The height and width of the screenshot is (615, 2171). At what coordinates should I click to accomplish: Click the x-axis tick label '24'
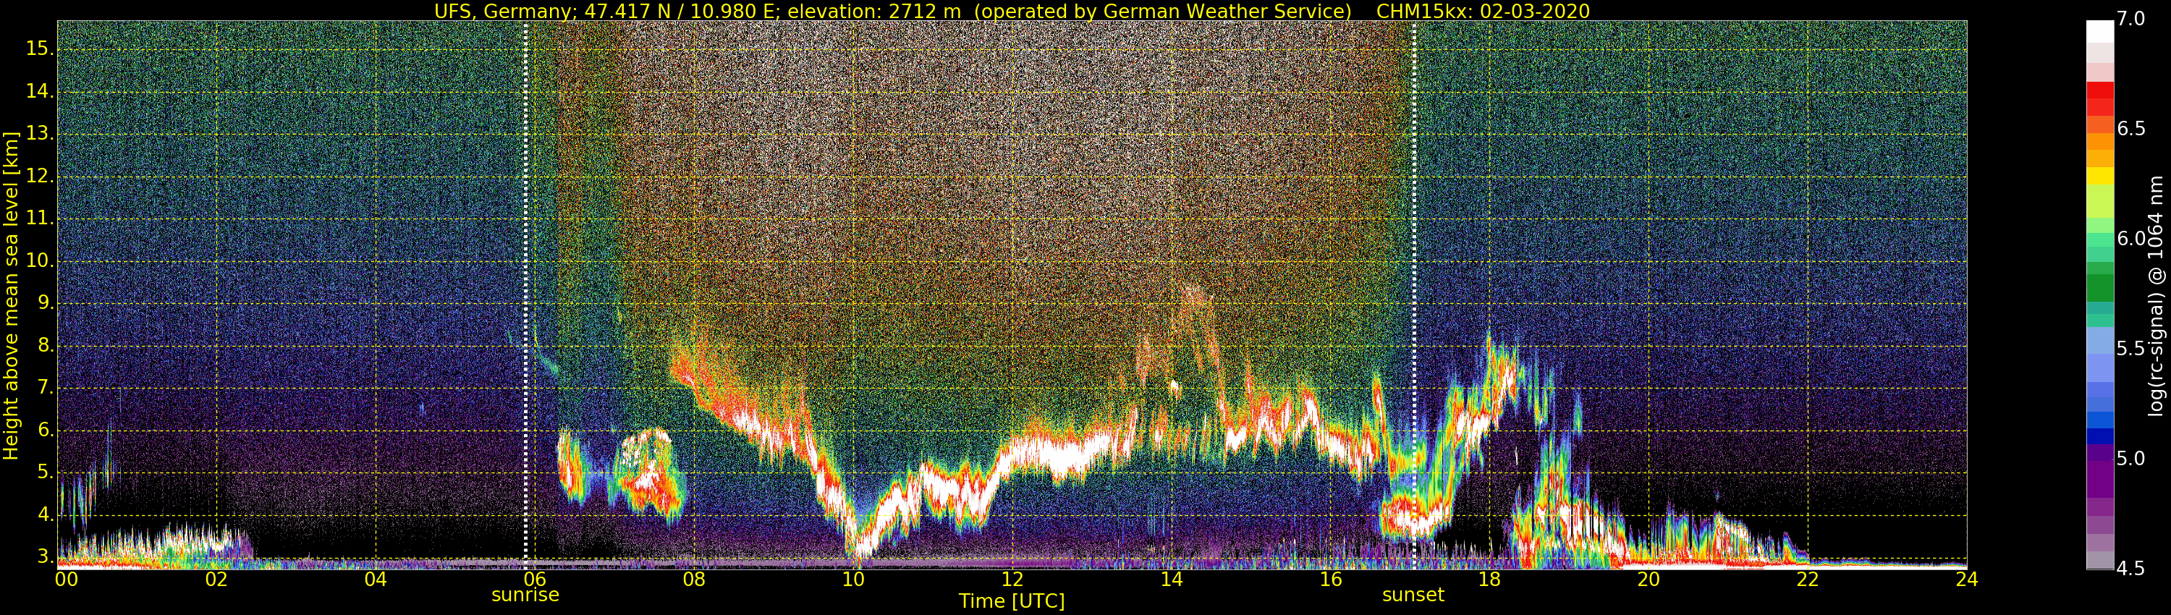tap(1966, 579)
